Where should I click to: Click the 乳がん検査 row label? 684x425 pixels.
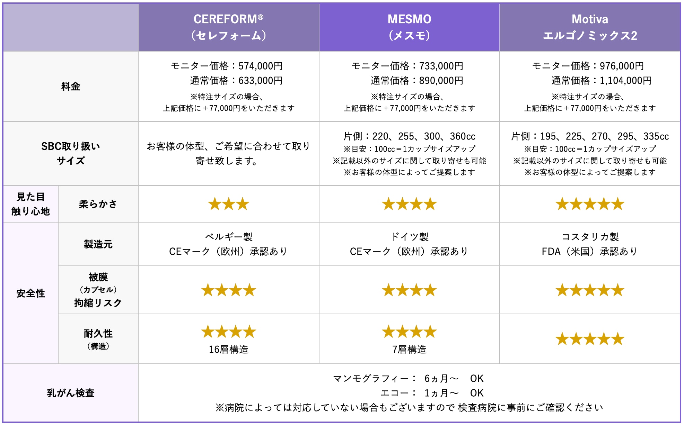coord(71,393)
